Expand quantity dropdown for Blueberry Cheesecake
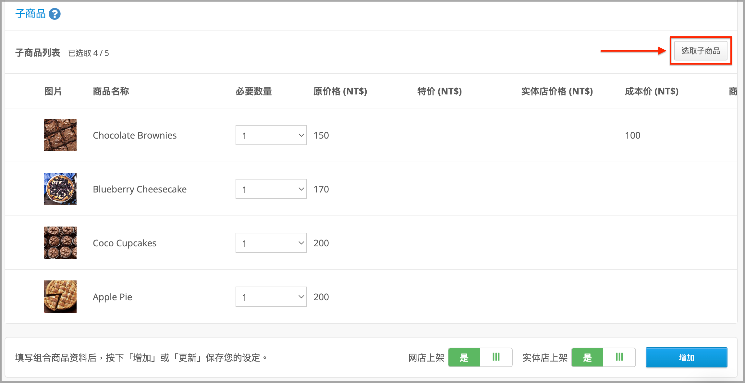 coord(271,189)
